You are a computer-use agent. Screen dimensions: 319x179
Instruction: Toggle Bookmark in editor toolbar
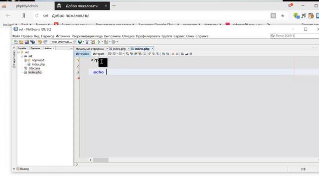pos(158,54)
